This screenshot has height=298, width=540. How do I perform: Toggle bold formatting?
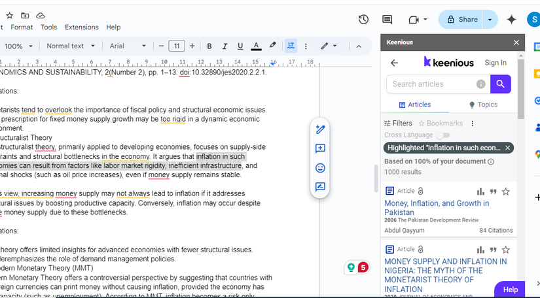point(209,46)
